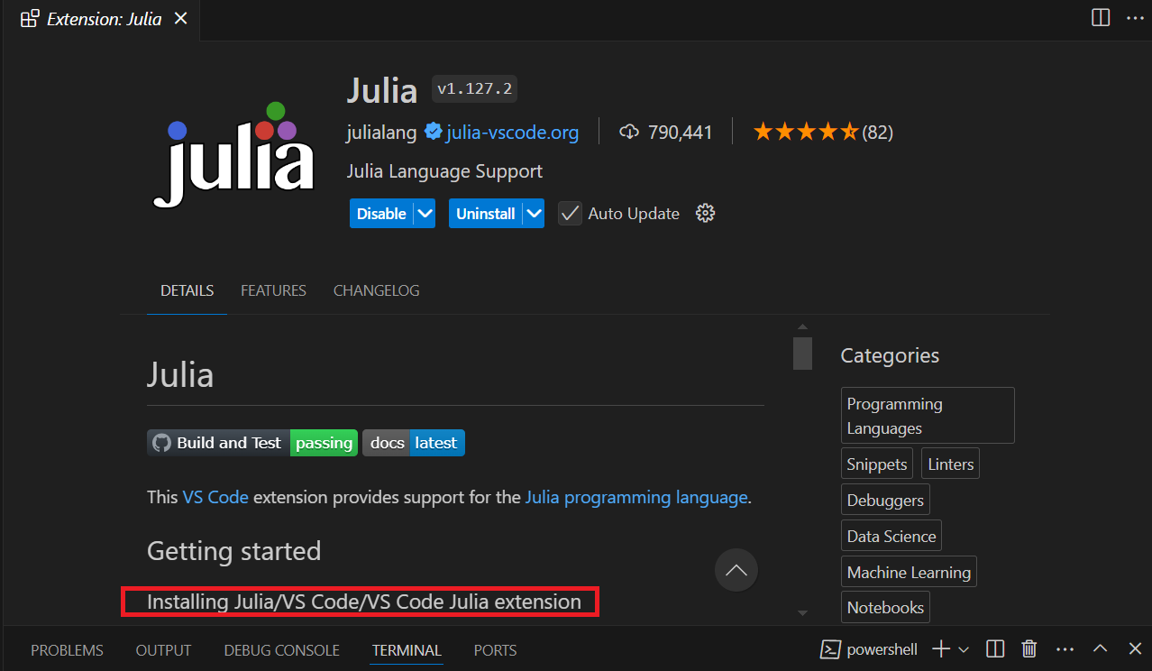Open the PORTS panel tab
The width and height of the screenshot is (1152, 671).
(x=495, y=650)
